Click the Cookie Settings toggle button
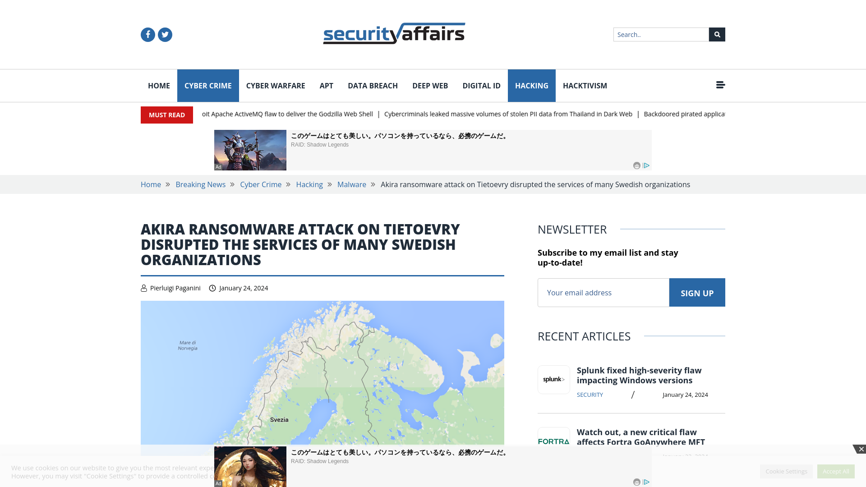 point(786,471)
